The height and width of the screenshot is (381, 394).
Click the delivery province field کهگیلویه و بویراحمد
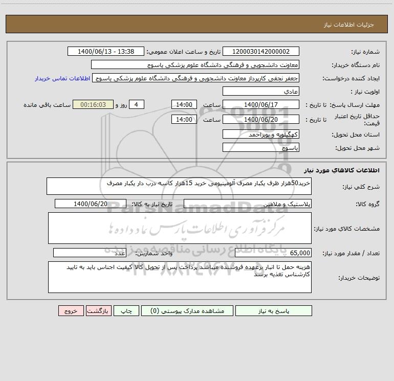pyautogui.click(x=261, y=135)
